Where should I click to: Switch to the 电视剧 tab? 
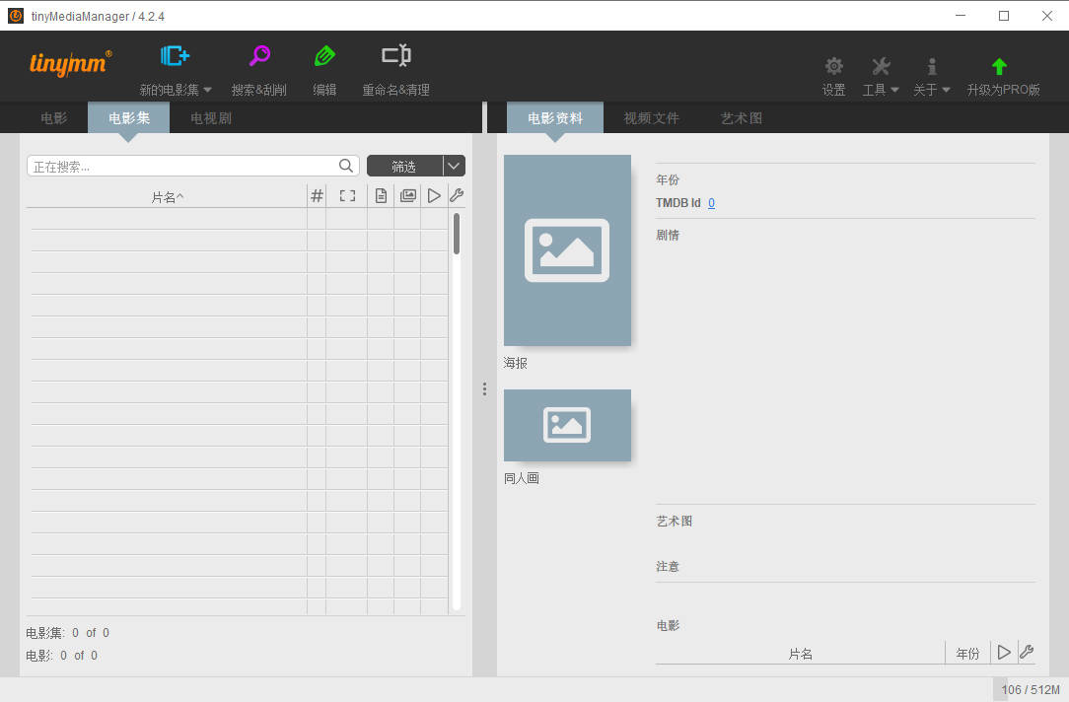click(x=211, y=118)
